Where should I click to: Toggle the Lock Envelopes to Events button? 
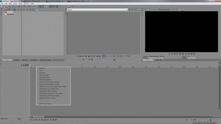pos(51,6)
